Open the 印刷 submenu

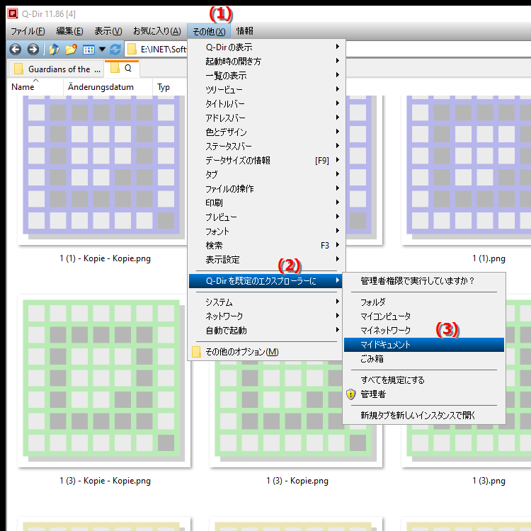[265, 203]
